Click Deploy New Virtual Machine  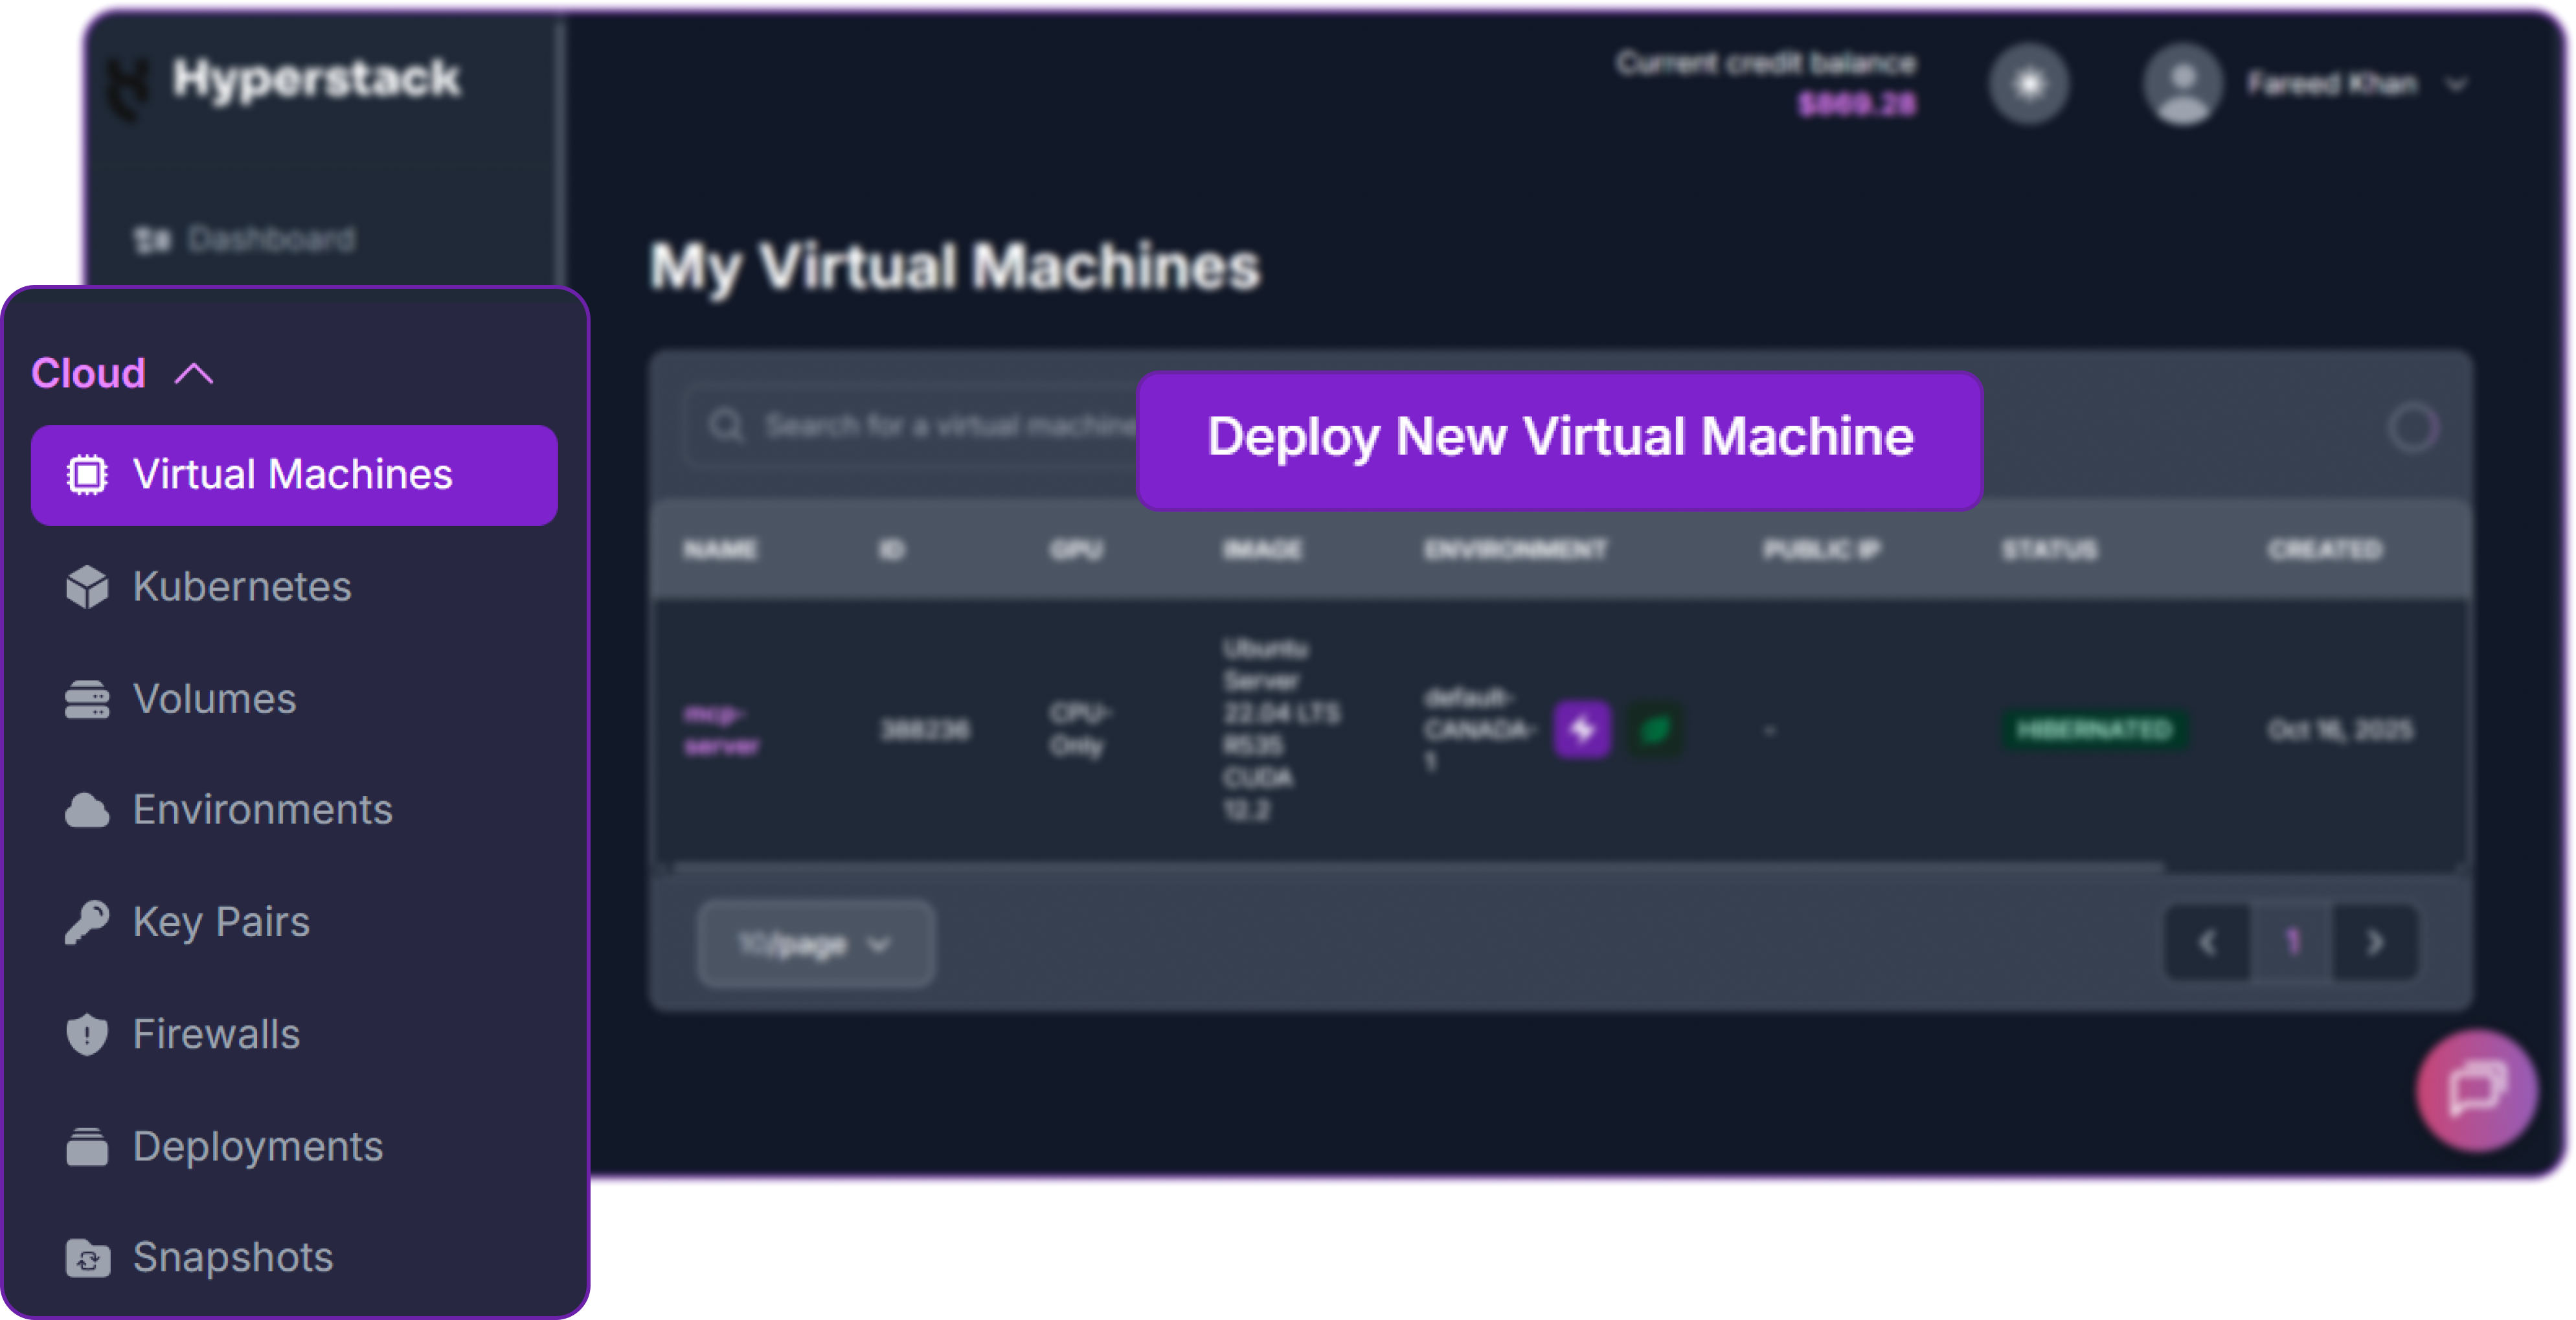(1559, 437)
